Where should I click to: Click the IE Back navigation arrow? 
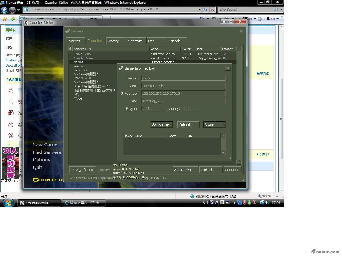4,10
